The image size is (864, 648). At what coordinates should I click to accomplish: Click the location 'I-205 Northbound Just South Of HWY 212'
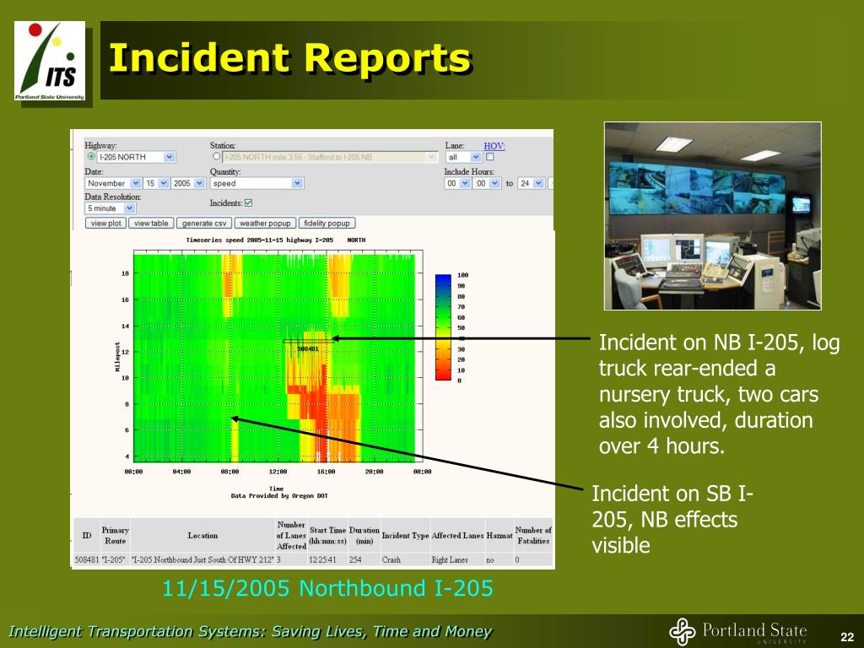(202, 559)
